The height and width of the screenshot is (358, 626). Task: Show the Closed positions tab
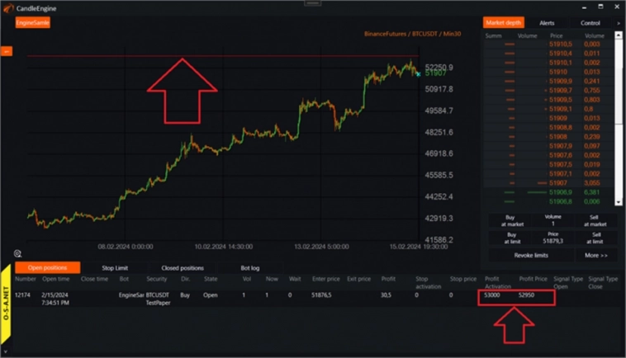coord(182,268)
